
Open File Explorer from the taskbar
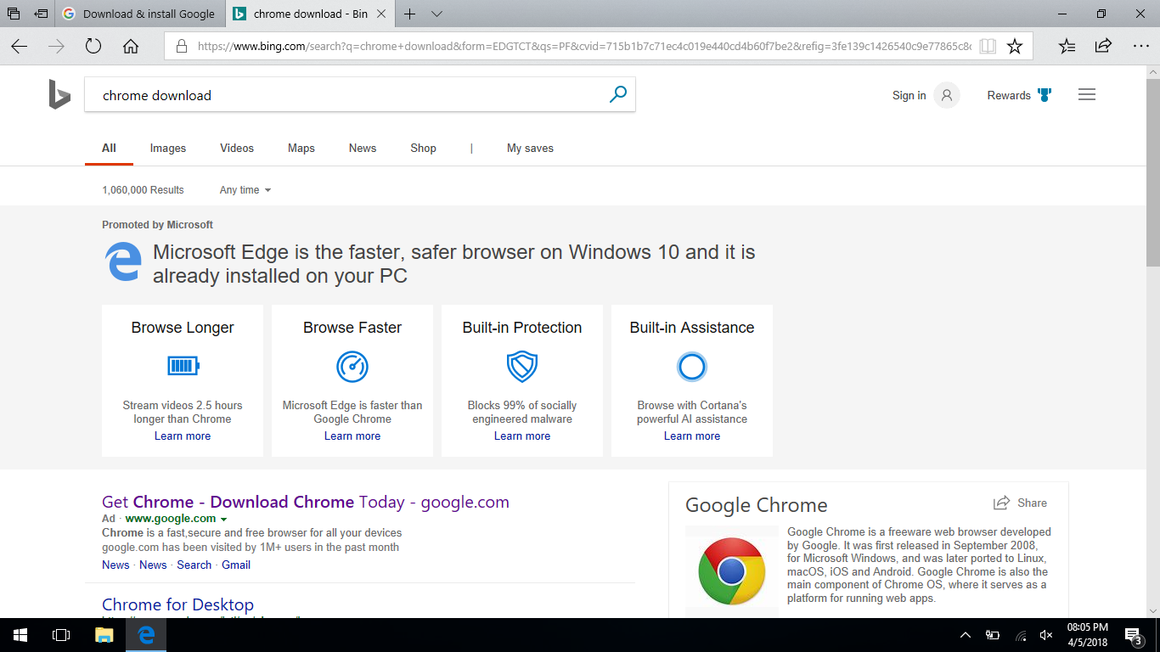pyautogui.click(x=104, y=634)
